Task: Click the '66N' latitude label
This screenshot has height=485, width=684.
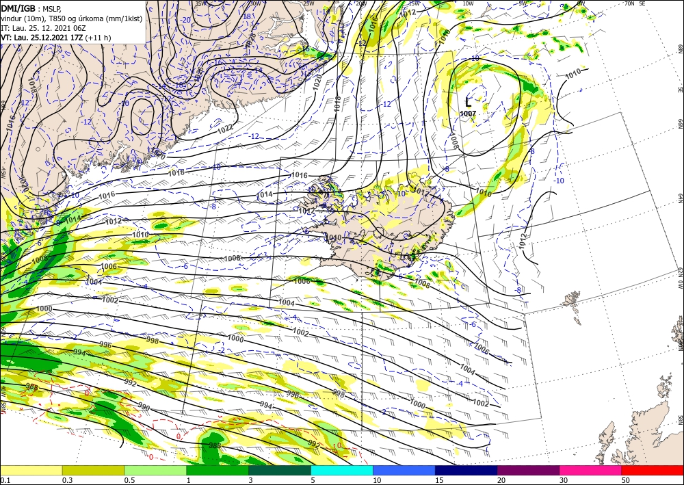Action: [x=680, y=124]
